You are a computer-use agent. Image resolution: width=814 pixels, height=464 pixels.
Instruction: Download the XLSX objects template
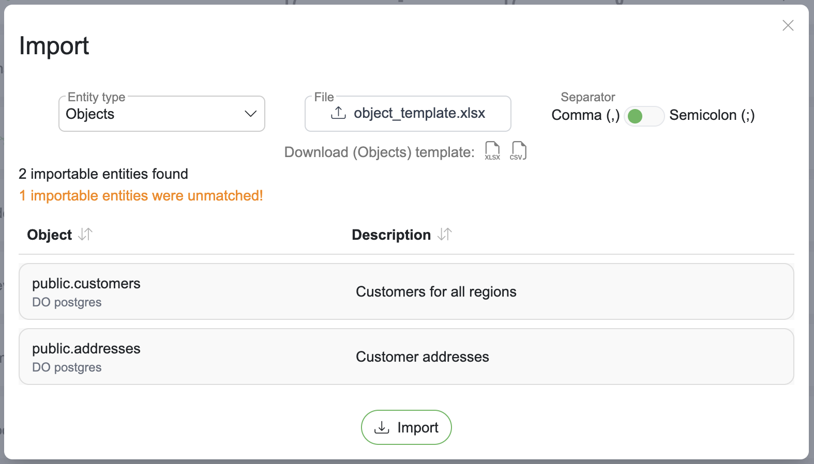coord(492,151)
